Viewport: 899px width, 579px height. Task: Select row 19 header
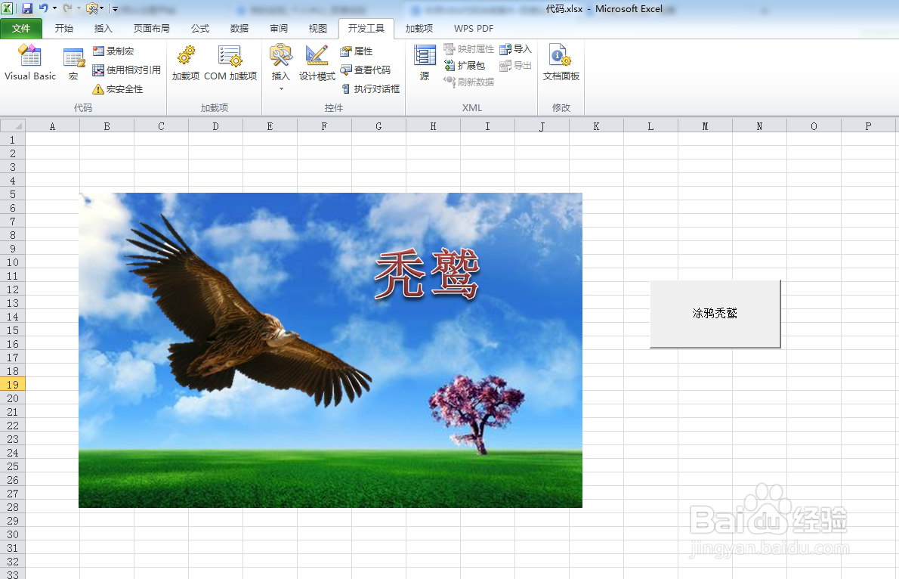(x=13, y=385)
